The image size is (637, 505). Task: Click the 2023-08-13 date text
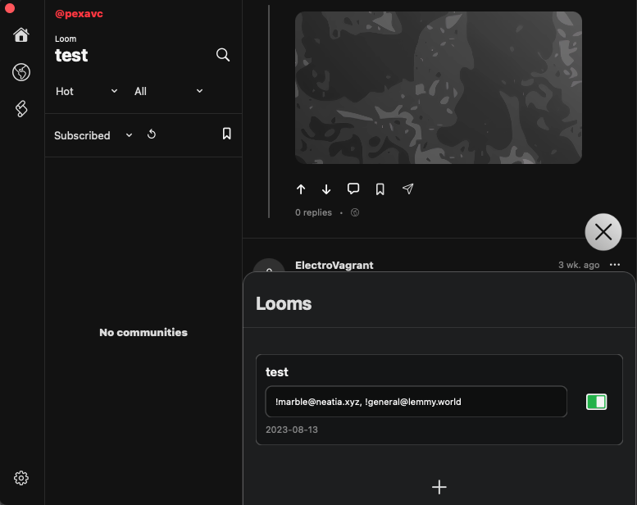click(x=292, y=430)
